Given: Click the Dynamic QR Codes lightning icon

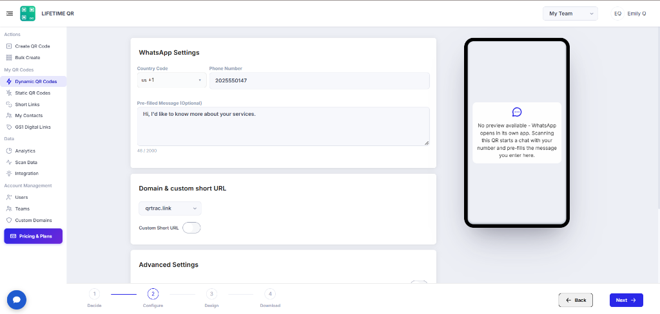Looking at the screenshot, I should pos(9,82).
